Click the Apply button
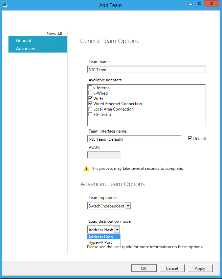Image resolution: width=222 pixels, height=279 pixels. 200,268
